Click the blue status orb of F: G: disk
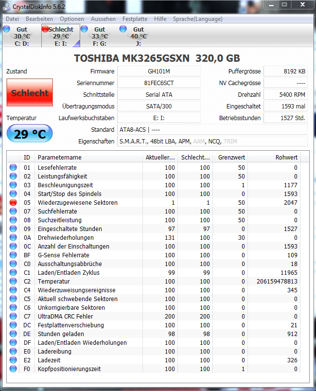Viewport: 316px width, 391px height. [x=84, y=29]
